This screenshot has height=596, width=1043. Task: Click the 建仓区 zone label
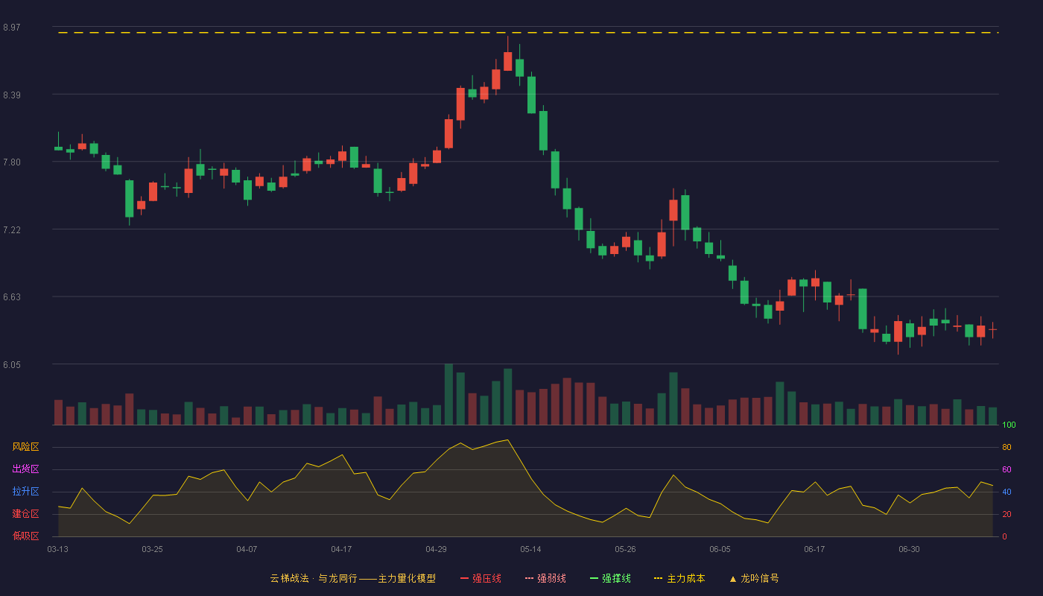[x=25, y=514]
